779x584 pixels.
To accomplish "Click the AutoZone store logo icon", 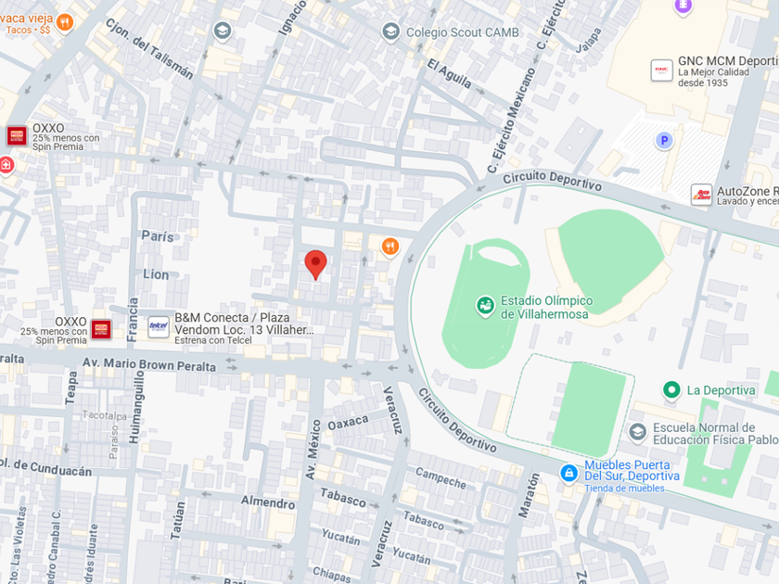I will click(x=701, y=195).
